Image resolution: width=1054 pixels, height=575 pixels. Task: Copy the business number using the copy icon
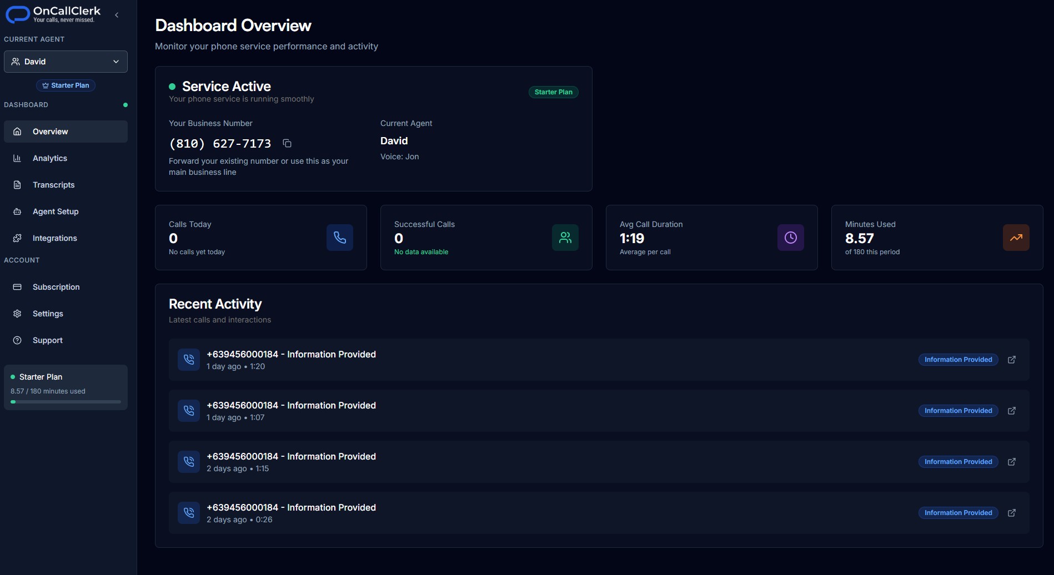(x=287, y=144)
